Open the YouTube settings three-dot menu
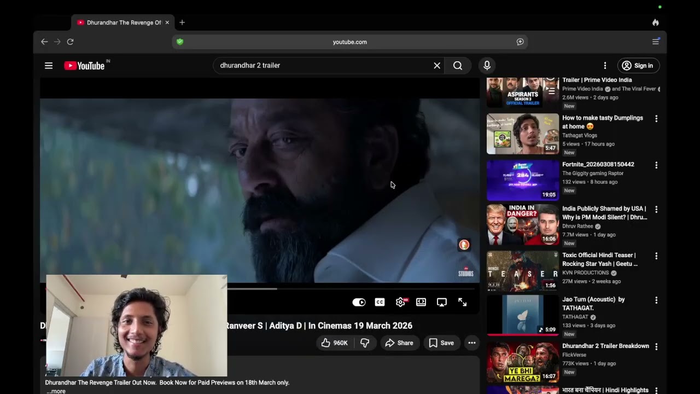This screenshot has height=394, width=700. click(x=605, y=66)
